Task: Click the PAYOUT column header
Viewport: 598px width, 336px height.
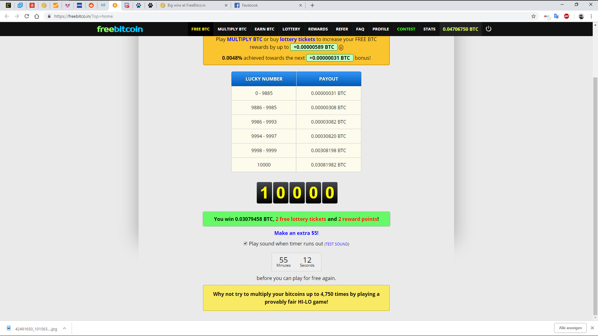Action: [329, 79]
